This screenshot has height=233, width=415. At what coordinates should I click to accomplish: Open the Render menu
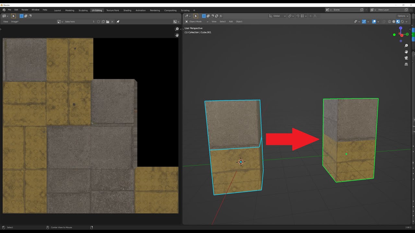tap(25, 10)
